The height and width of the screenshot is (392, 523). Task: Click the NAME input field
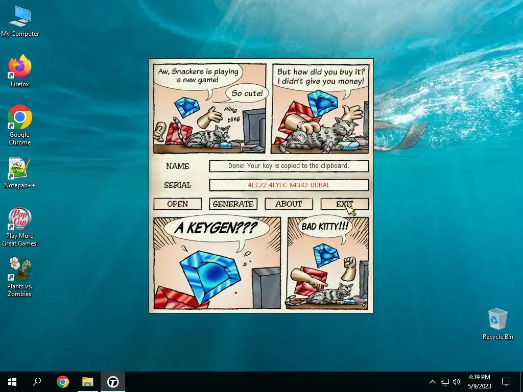(x=289, y=166)
